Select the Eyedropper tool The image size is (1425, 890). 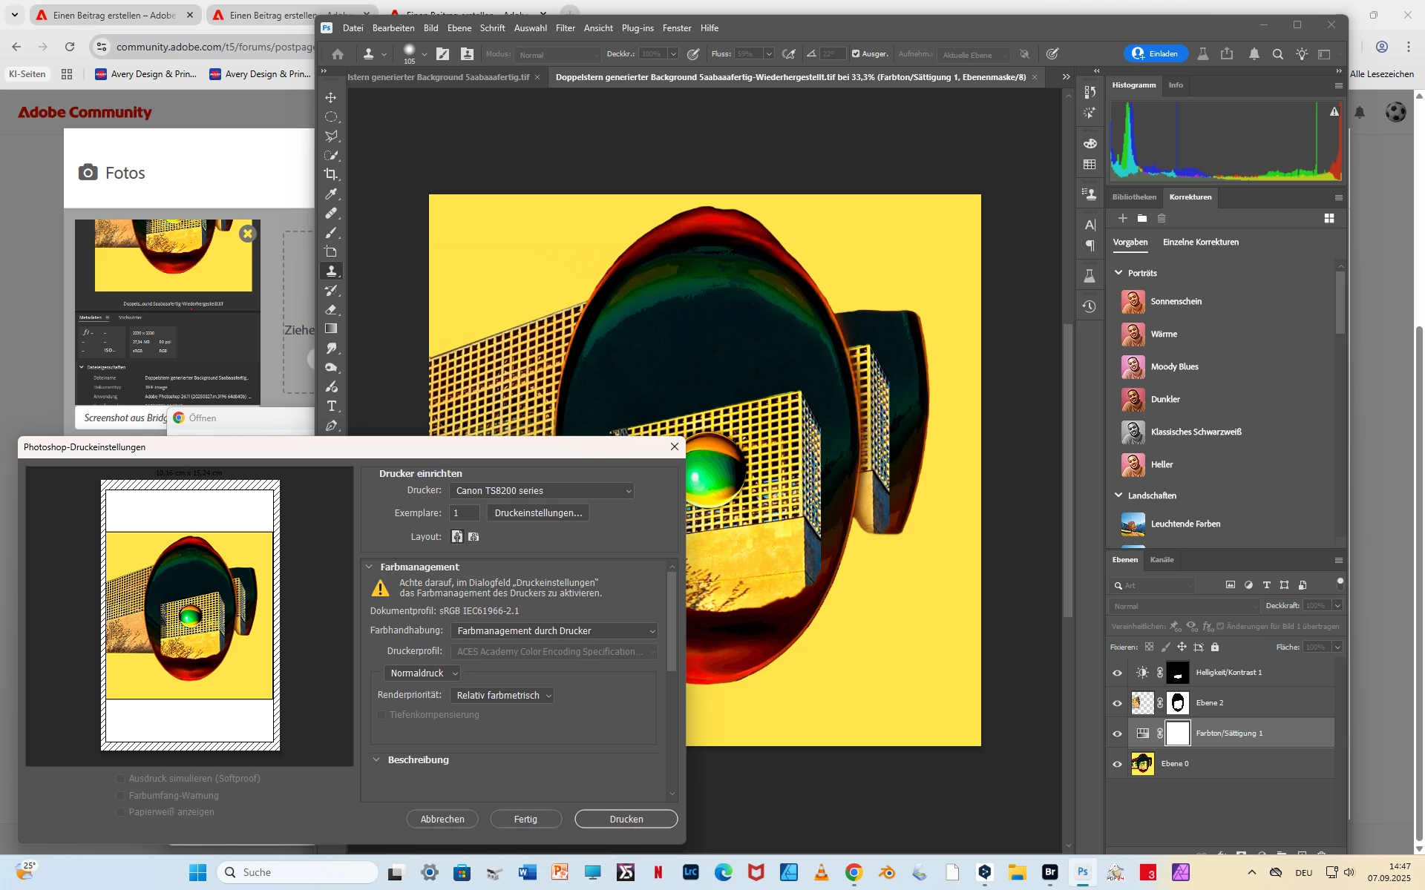[x=331, y=194]
